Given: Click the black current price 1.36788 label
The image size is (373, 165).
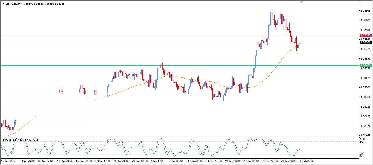Looking at the screenshot, I should coord(365,42).
